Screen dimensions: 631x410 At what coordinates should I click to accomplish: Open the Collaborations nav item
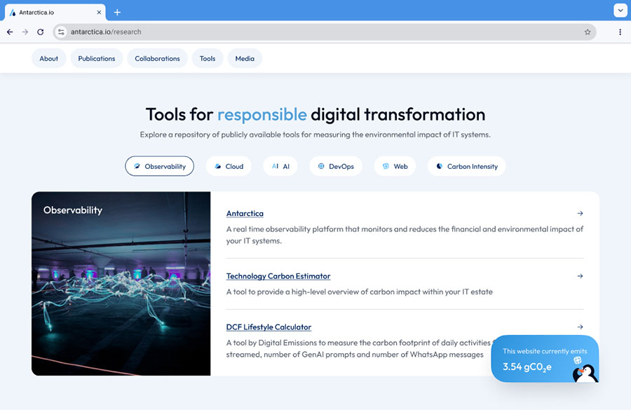tap(157, 58)
